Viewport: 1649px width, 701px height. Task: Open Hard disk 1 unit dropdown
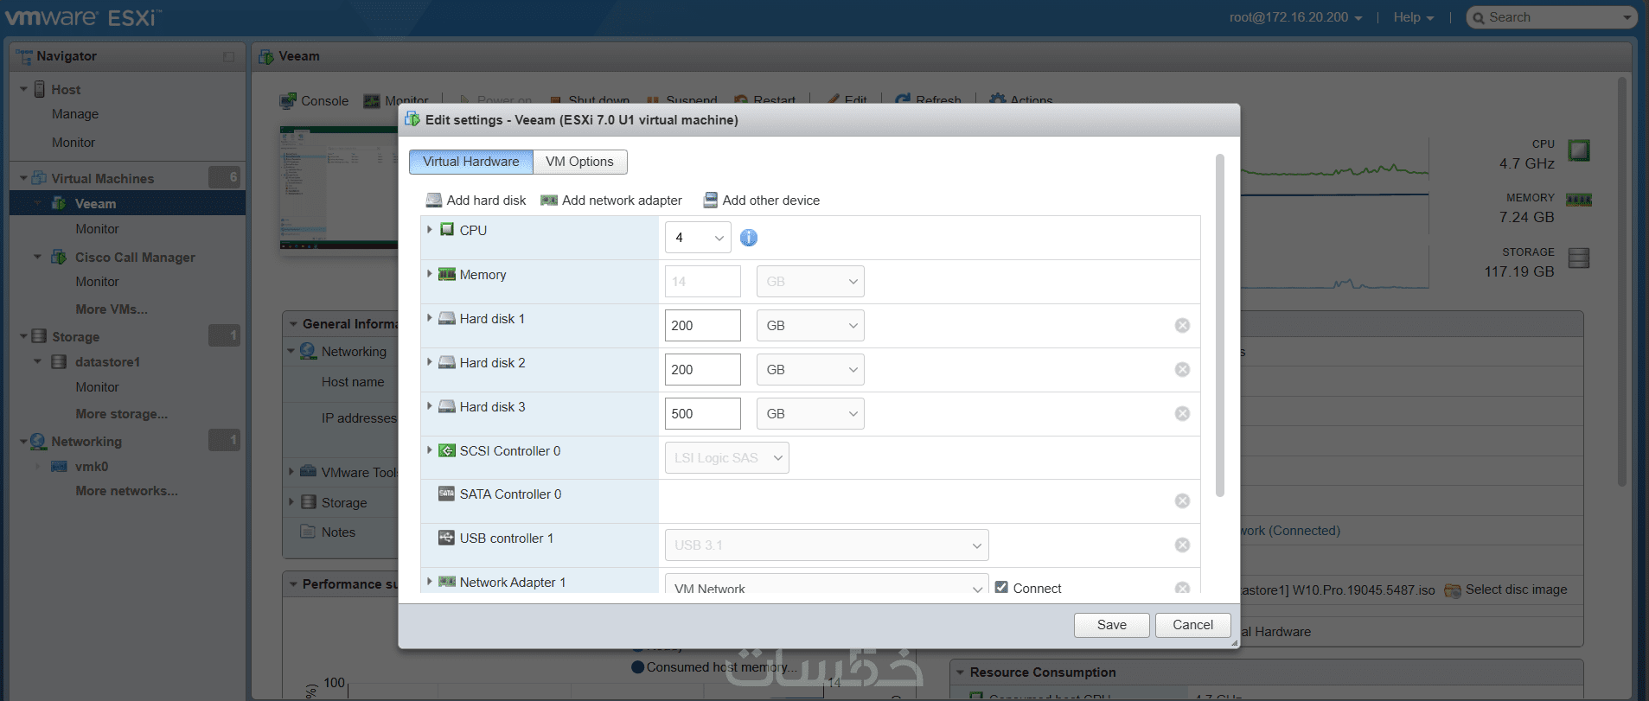pyautogui.click(x=810, y=326)
